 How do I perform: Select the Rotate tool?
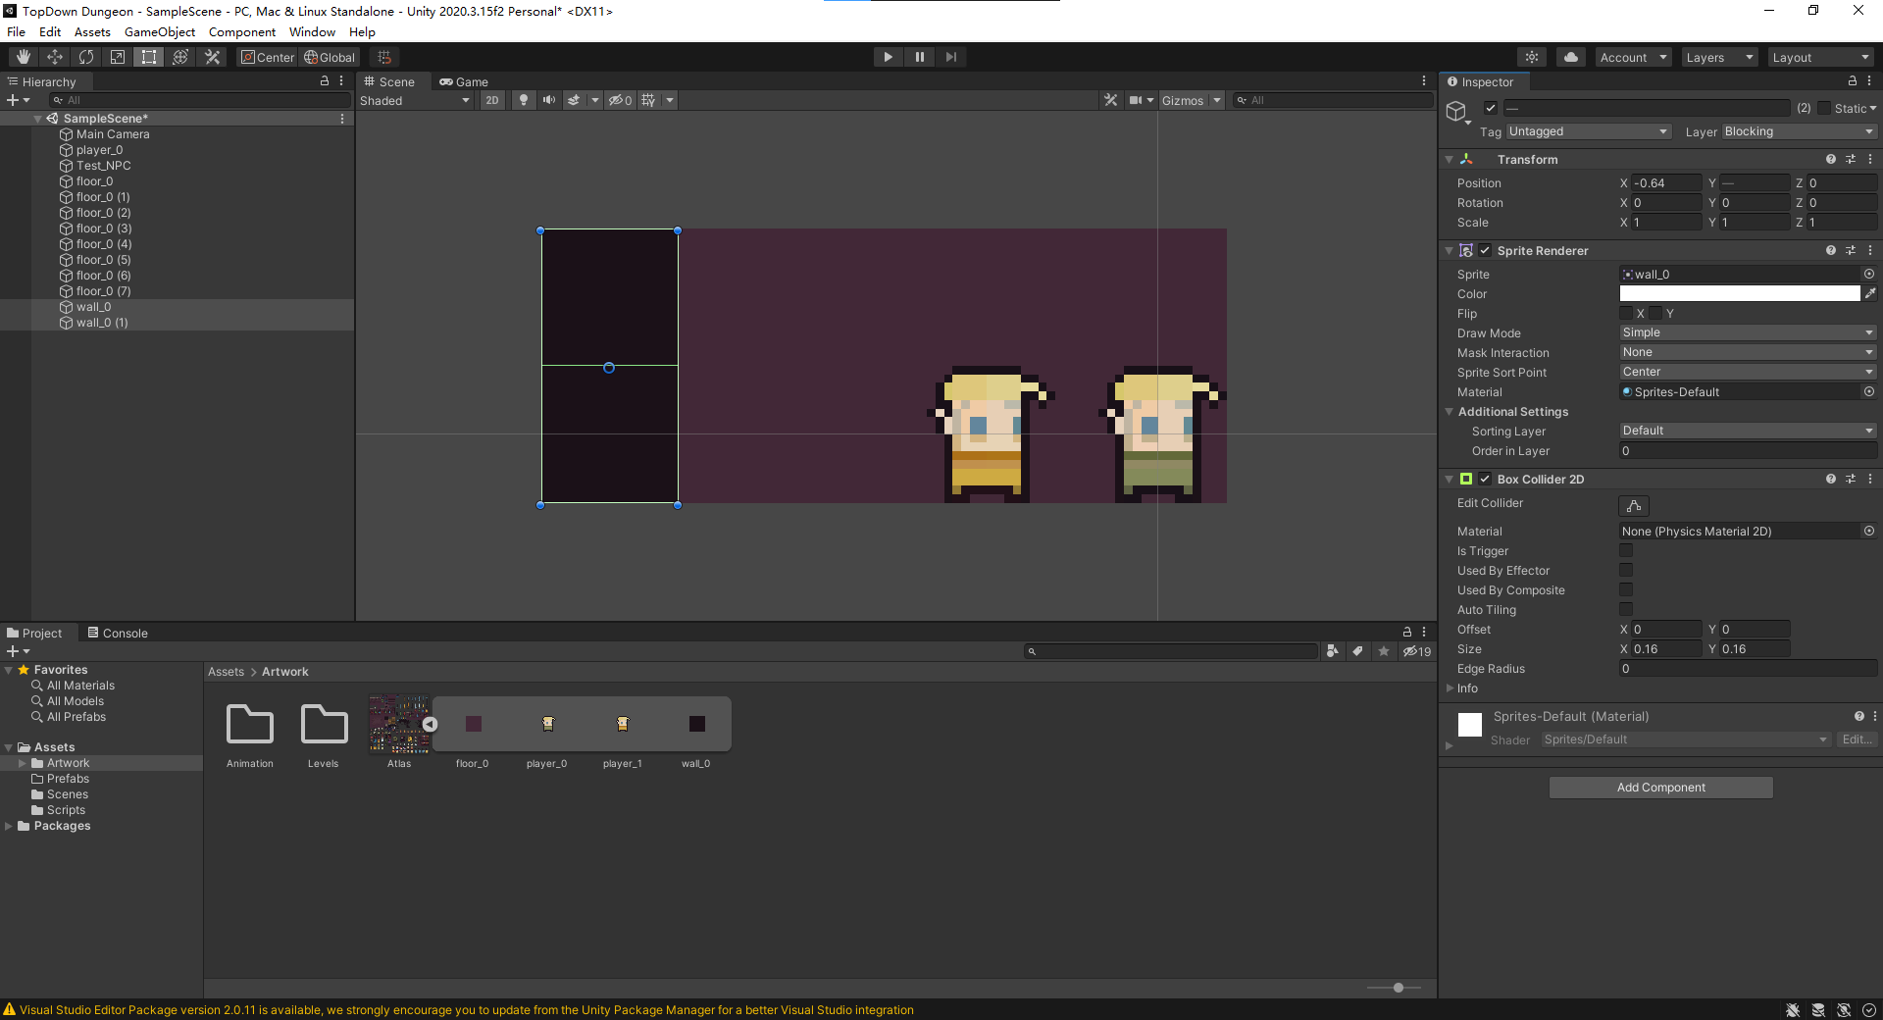[86, 57]
